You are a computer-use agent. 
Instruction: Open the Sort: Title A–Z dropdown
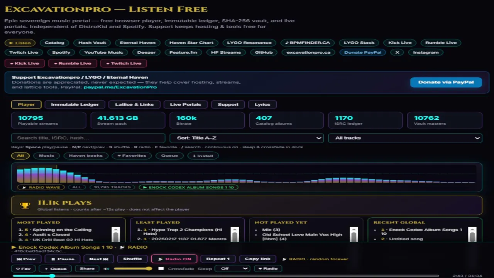[247, 138]
